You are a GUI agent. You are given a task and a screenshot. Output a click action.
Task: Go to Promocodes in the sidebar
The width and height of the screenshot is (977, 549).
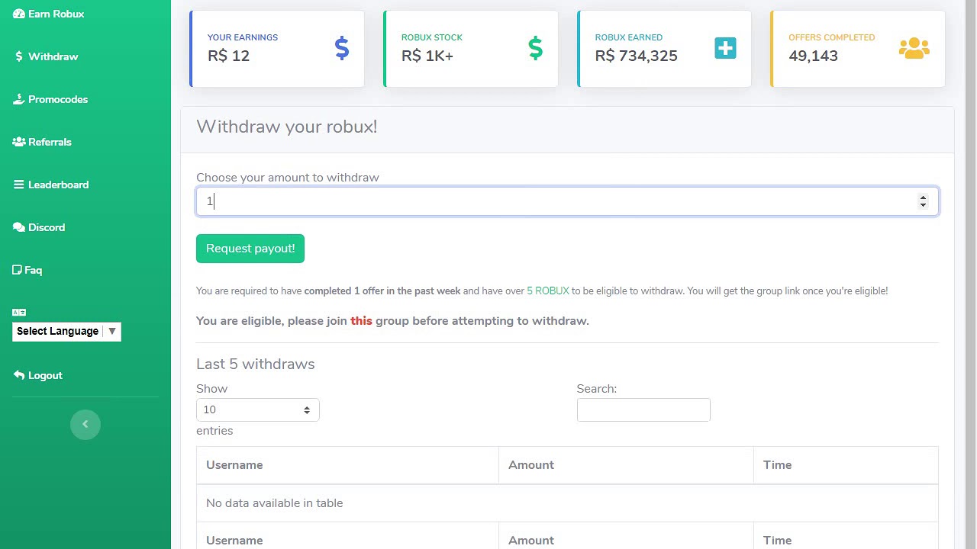click(x=57, y=99)
